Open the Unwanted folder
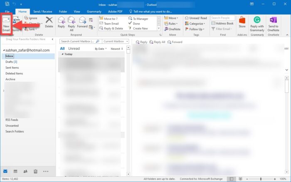The image size is (291, 182). 12,126
